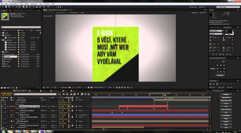Toggle visibility of layer 3 in timeline

point(2,111)
